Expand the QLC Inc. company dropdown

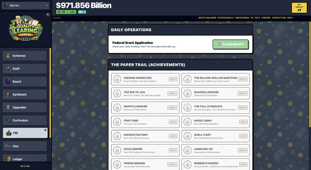pyautogui.click(x=26, y=6)
